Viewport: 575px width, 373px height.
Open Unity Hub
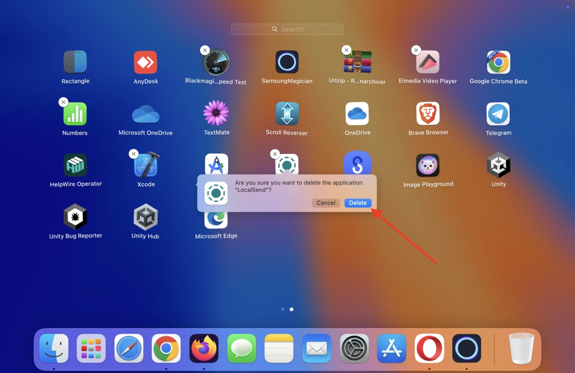(x=146, y=217)
